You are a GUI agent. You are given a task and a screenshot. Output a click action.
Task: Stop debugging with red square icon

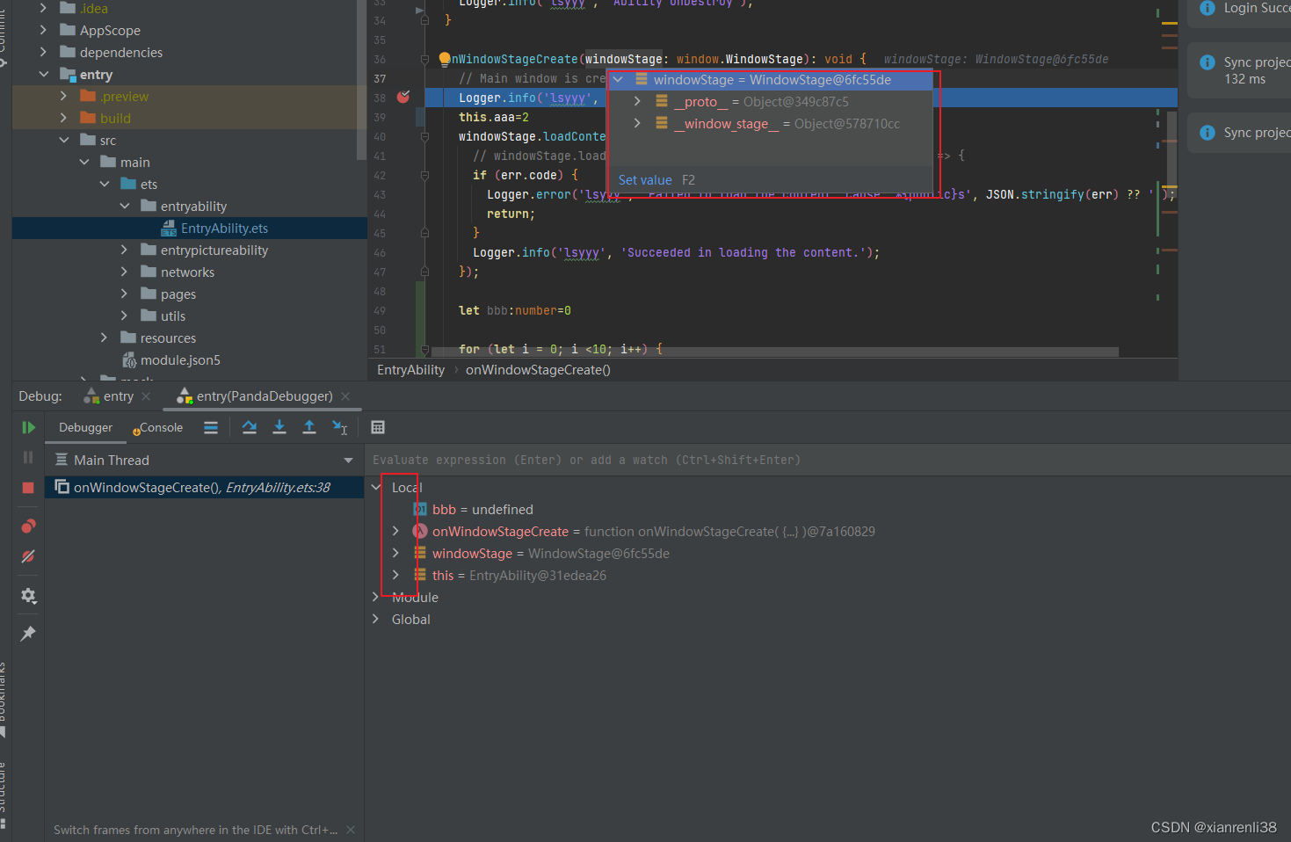(28, 487)
